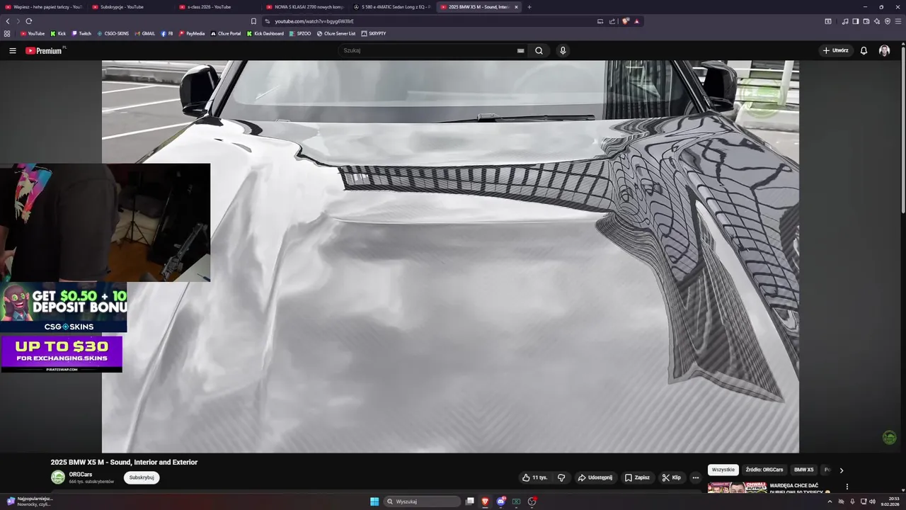This screenshot has height=510, width=906.
Task: Open taskbar clock showing 20:53
Action: coord(890,501)
